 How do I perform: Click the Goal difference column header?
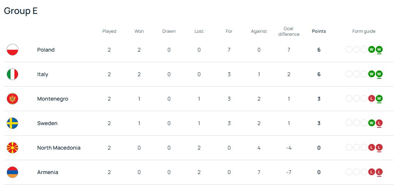point(288,31)
